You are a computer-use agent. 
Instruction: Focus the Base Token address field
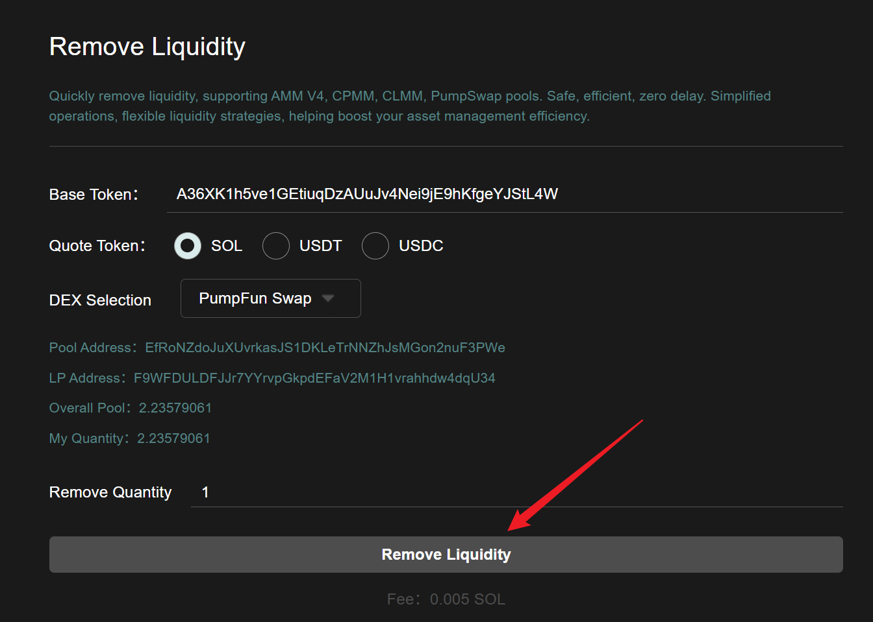pyautogui.click(x=504, y=194)
